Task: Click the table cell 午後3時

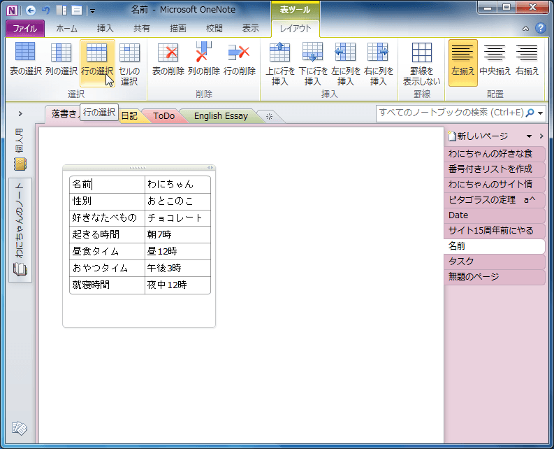Action: 177,268
